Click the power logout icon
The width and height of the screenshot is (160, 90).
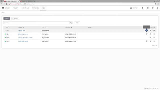coord(157,8)
